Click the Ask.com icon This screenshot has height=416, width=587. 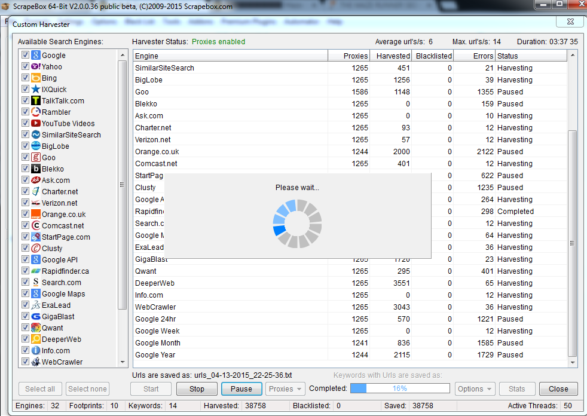point(35,180)
